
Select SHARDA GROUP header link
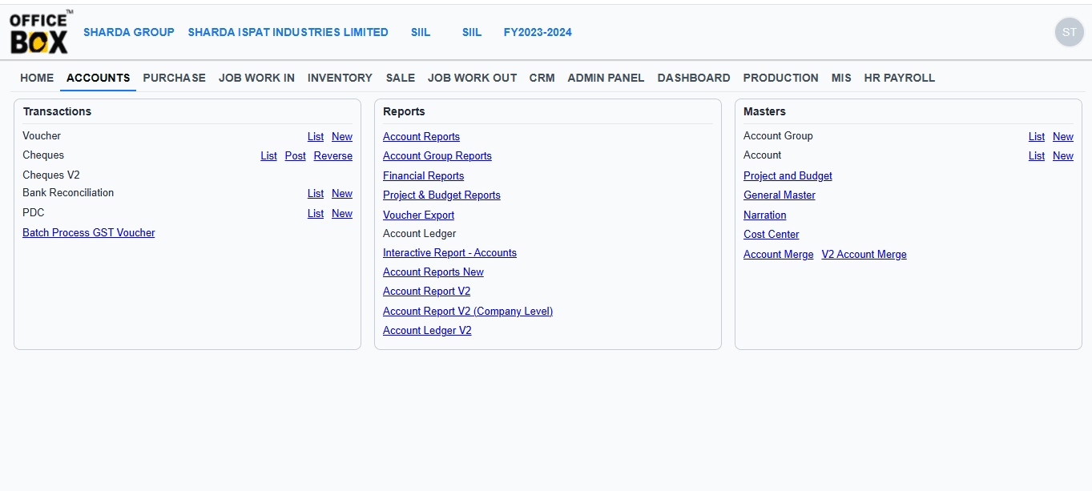coord(129,32)
